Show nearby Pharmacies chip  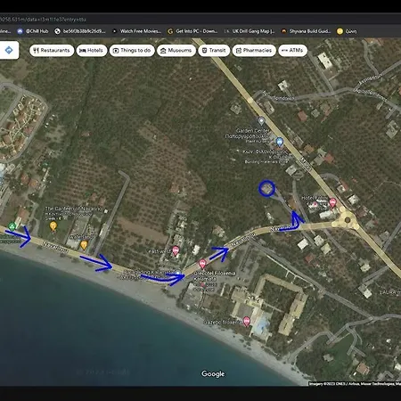[x=254, y=51]
